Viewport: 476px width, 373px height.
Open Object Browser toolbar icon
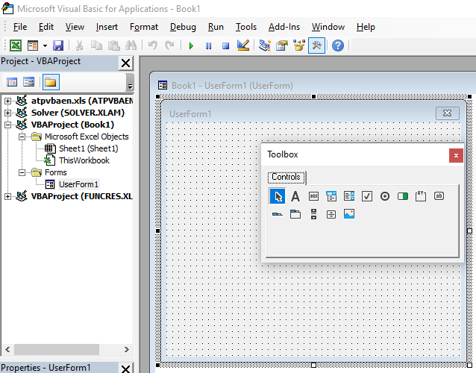(299, 46)
